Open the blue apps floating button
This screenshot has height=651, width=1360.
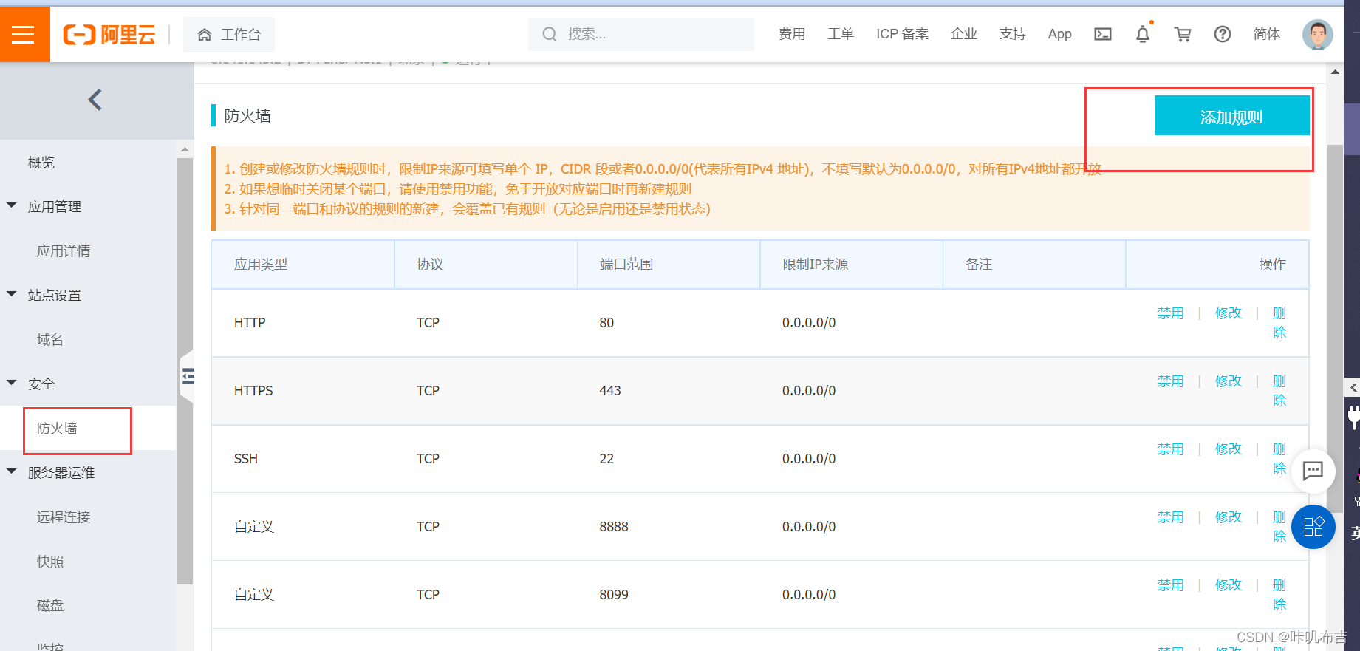click(x=1313, y=527)
